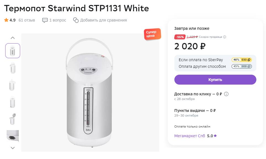Open the Мегамаркет Спб seller link

pos(190,136)
